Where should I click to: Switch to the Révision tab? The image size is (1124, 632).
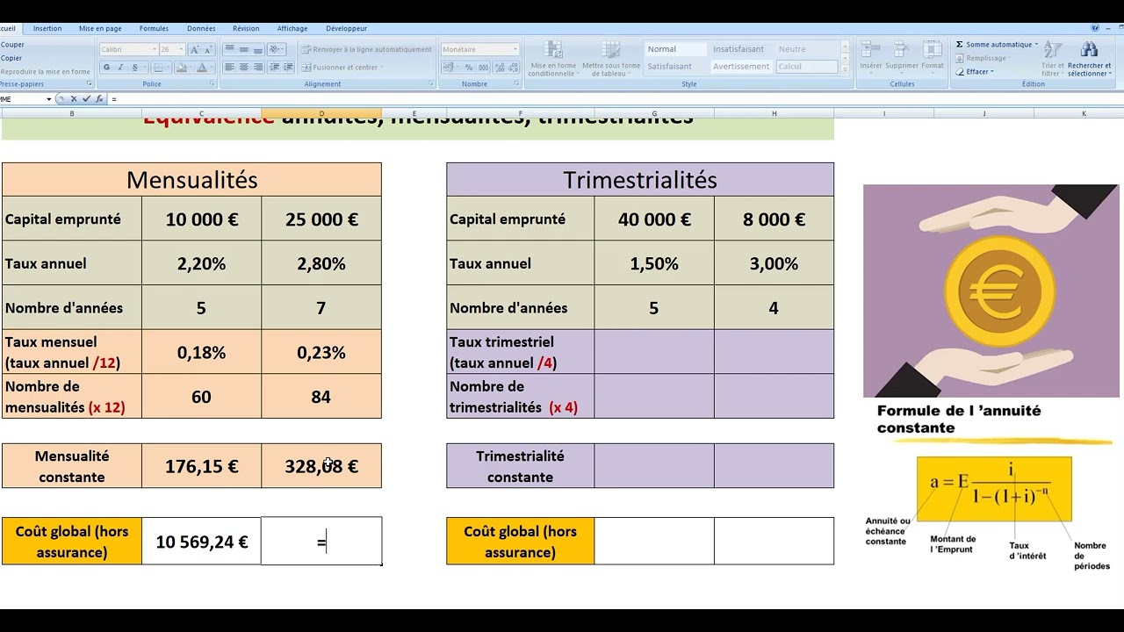pos(246,28)
